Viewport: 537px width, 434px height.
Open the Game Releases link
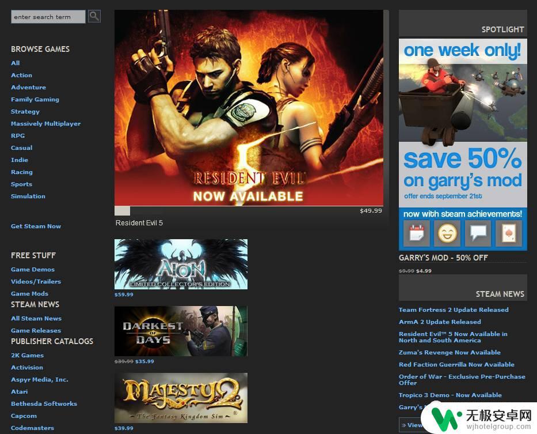tap(36, 330)
